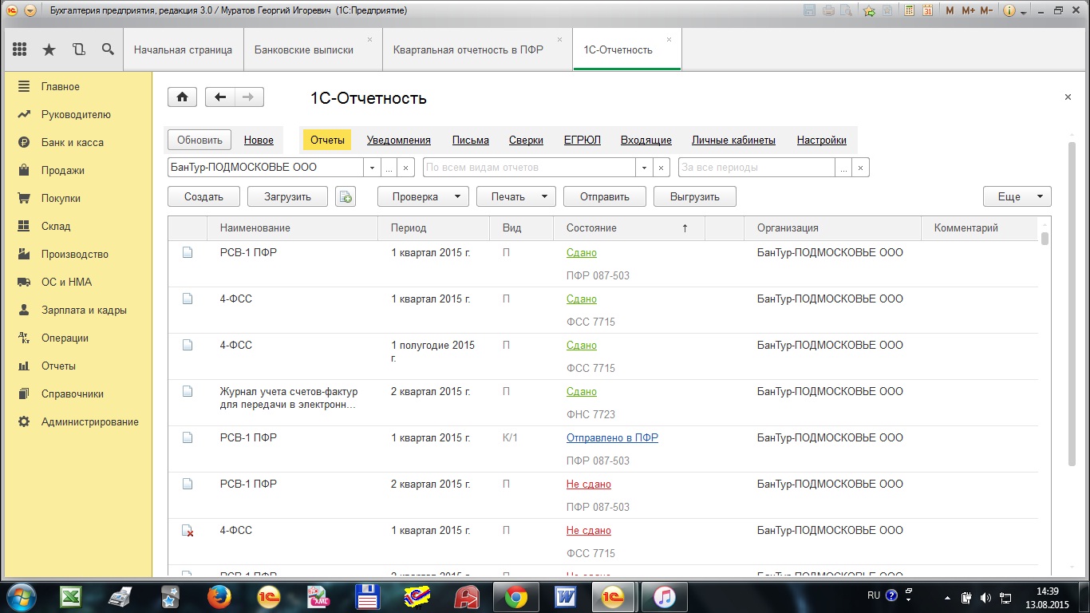
Task: Click the За все периоды field
Action: (x=755, y=168)
